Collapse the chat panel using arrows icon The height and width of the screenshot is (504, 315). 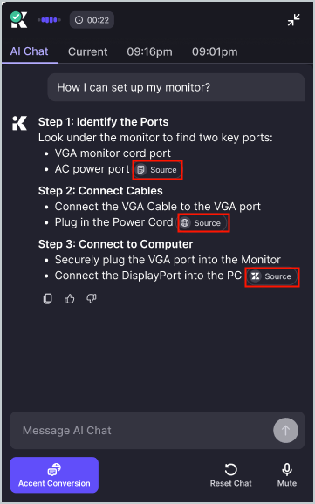[x=294, y=20]
